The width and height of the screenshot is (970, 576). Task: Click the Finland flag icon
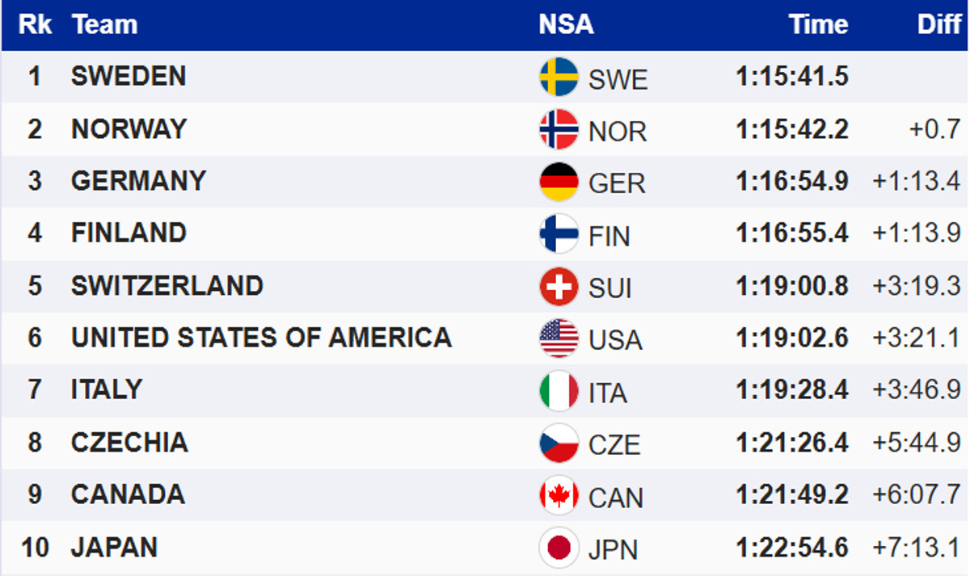point(559,234)
